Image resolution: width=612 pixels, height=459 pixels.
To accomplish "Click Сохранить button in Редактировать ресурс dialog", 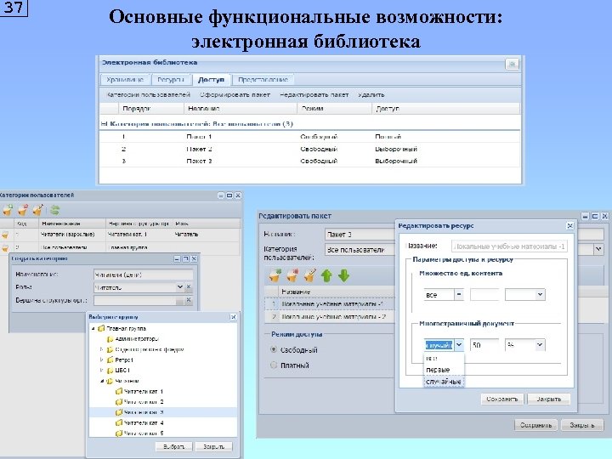I will click(x=502, y=399).
